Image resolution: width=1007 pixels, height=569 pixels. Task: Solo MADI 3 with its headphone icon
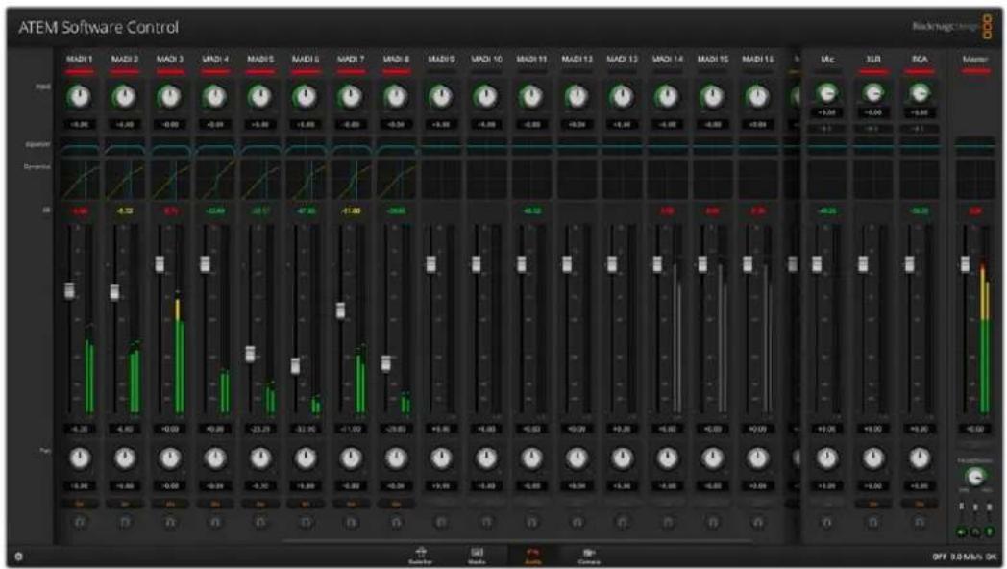tap(170, 523)
